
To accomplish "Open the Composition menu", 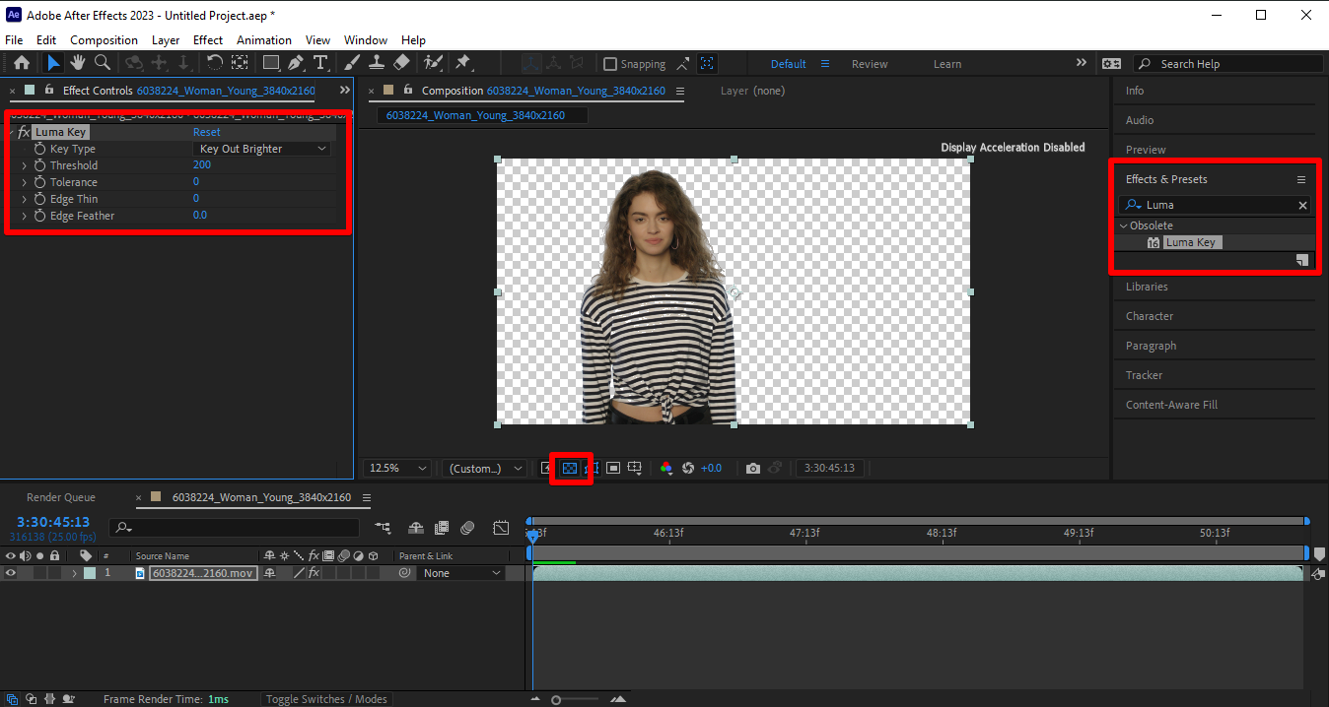I will click(x=104, y=40).
